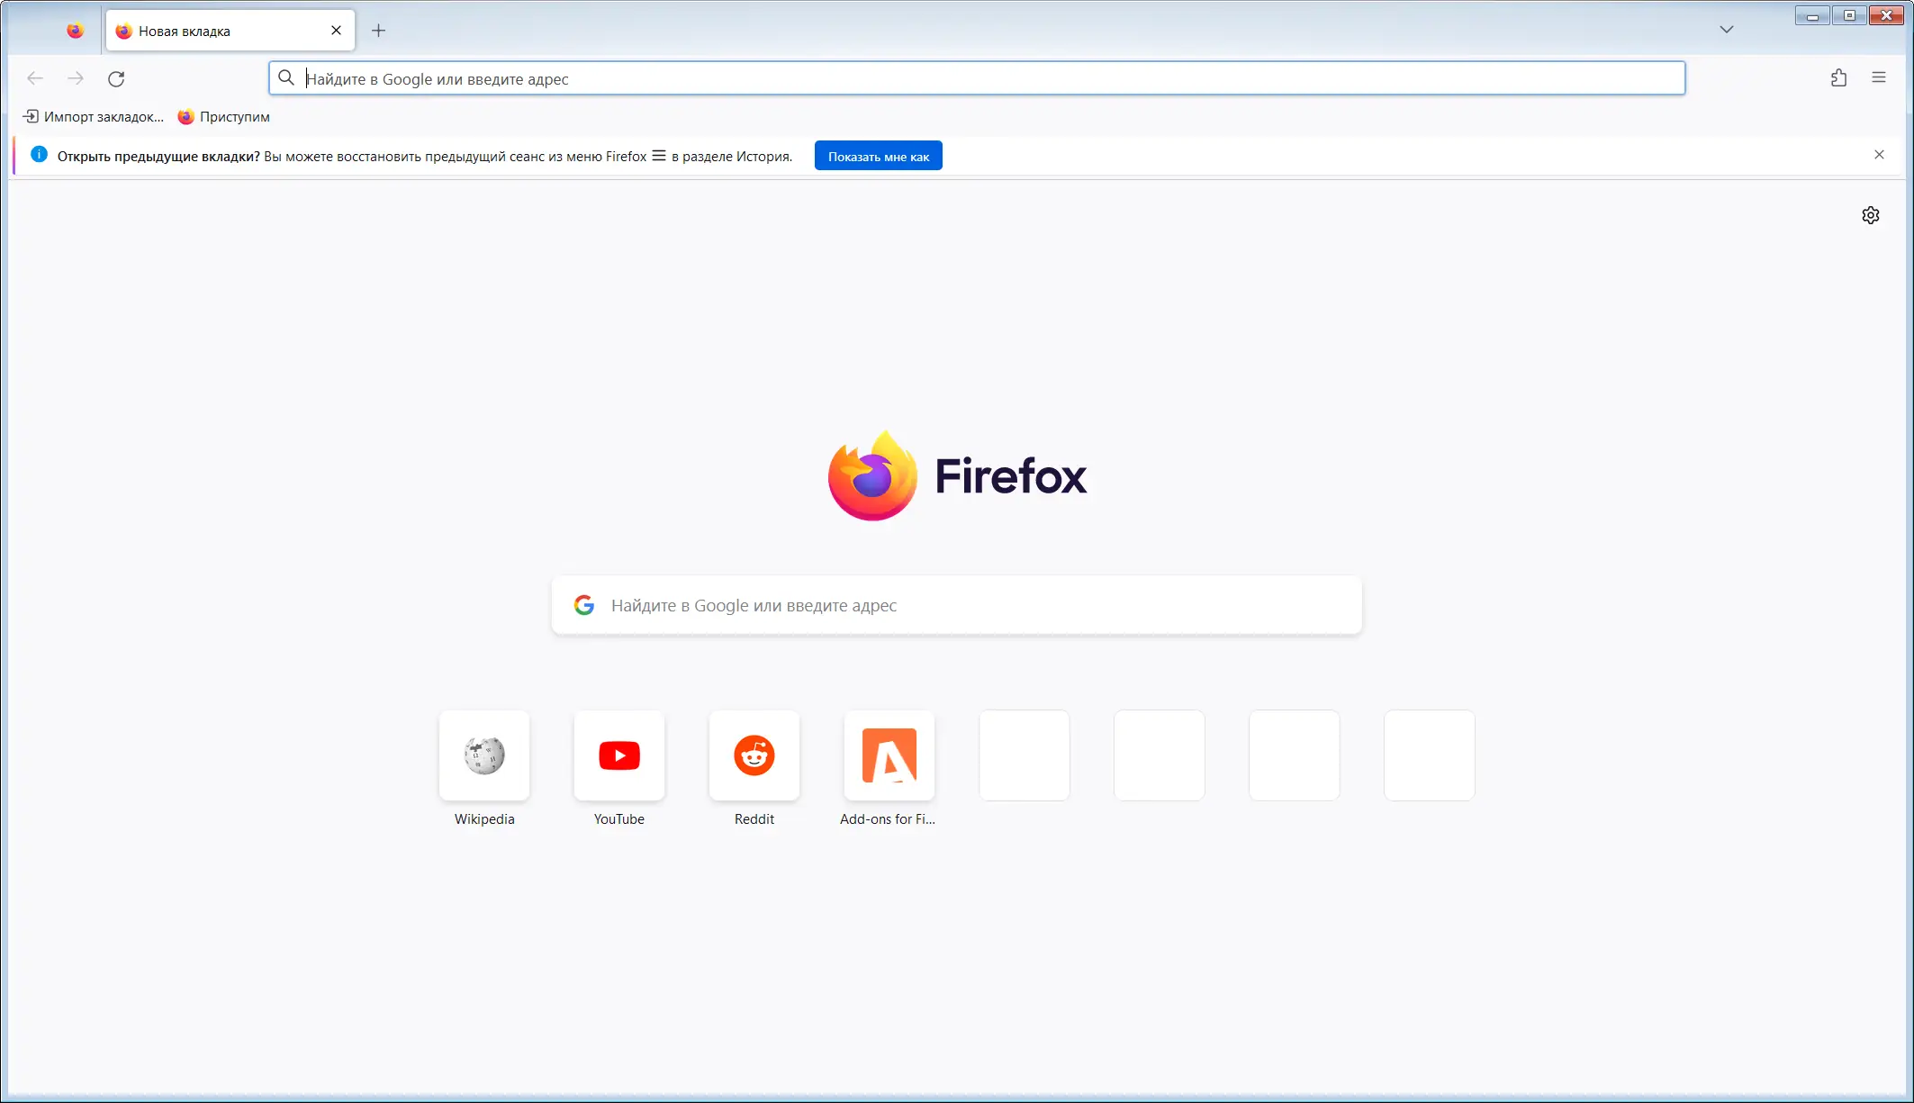Open the Приступим bookmark
Screen dimensions: 1914x1103
click(224, 117)
